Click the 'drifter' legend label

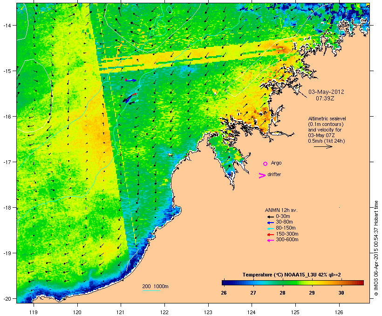coord(274,174)
